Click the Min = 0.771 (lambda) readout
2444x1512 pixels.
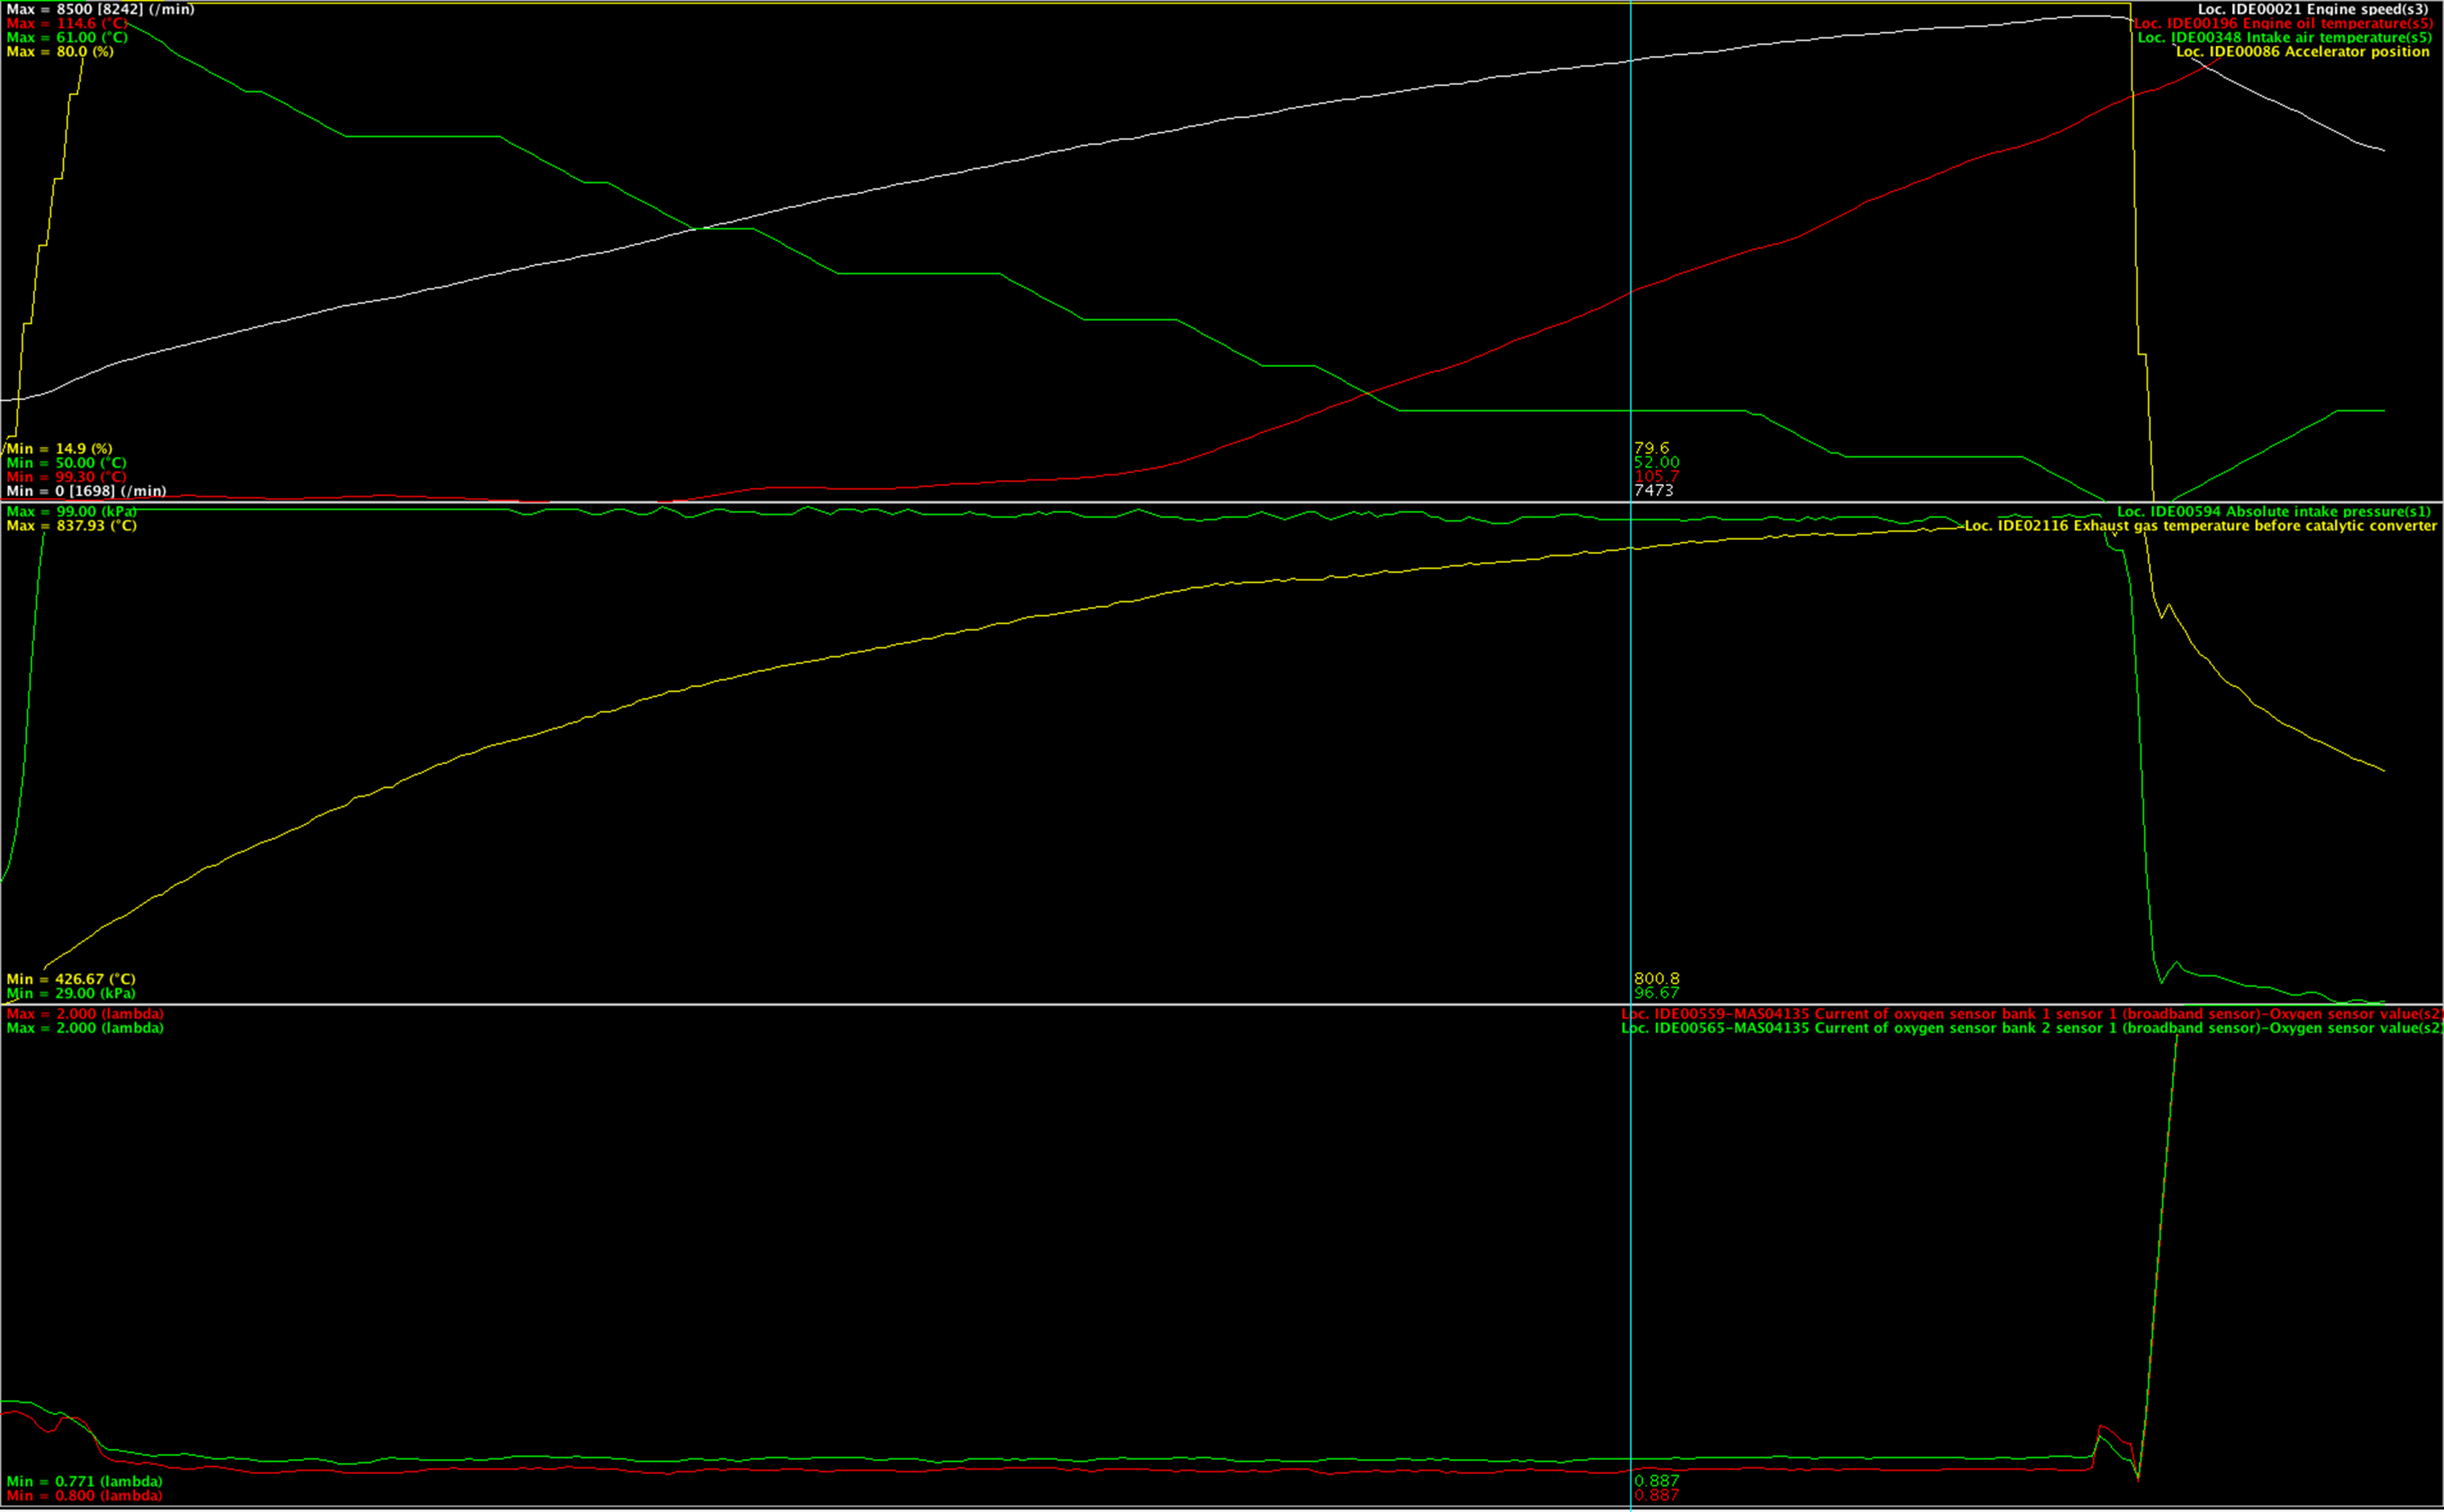[x=84, y=1481]
